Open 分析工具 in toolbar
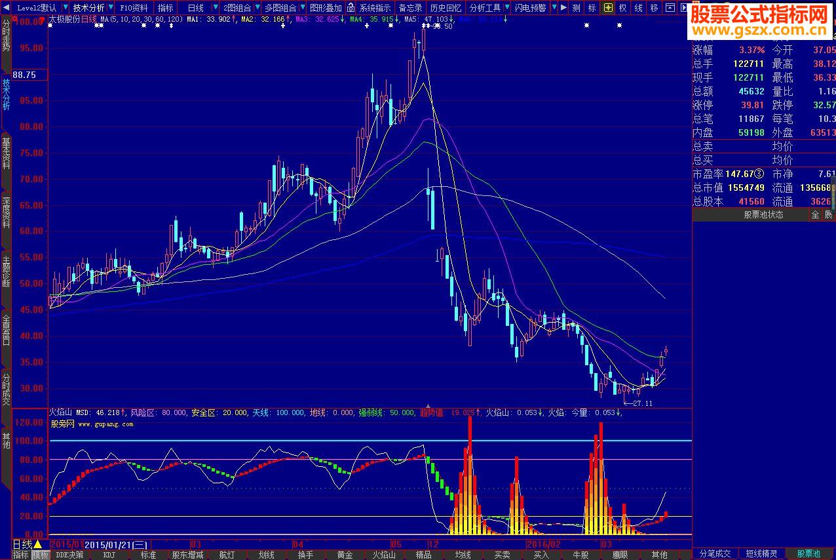 [x=485, y=8]
